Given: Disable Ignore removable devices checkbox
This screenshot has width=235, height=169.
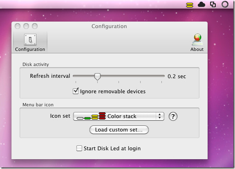Looking at the screenshot, I should (x=76, y=91).
